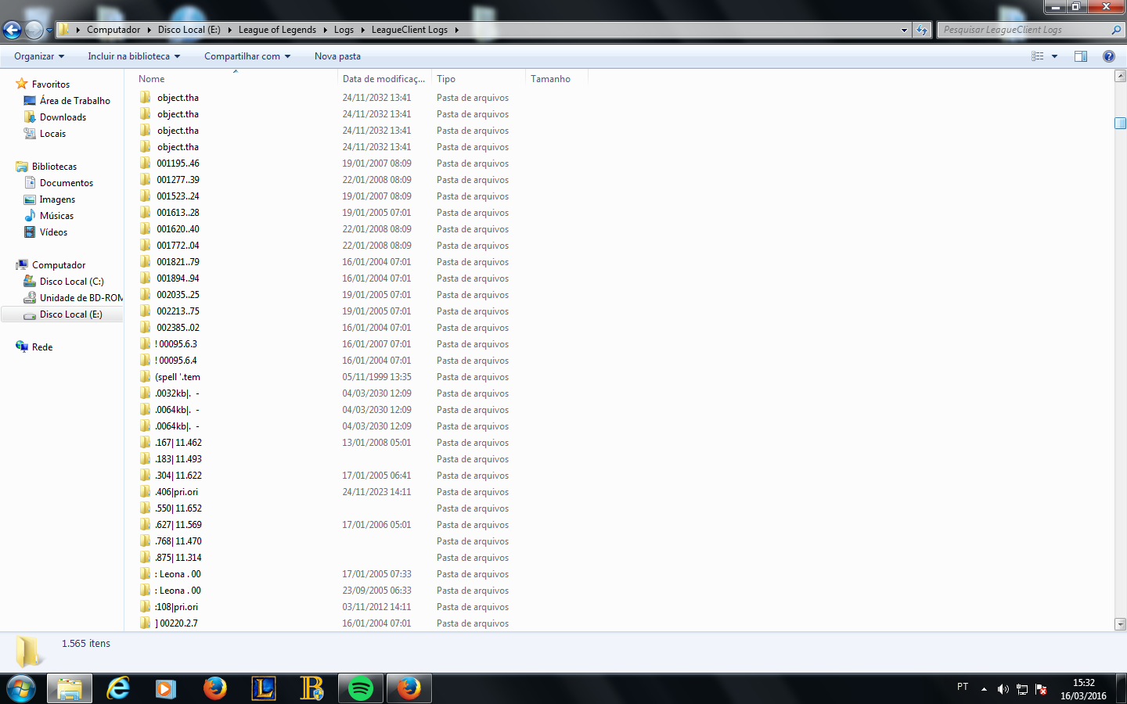
Task: Open Downloads in the sidebar
Action: click(x=63, y=117)
